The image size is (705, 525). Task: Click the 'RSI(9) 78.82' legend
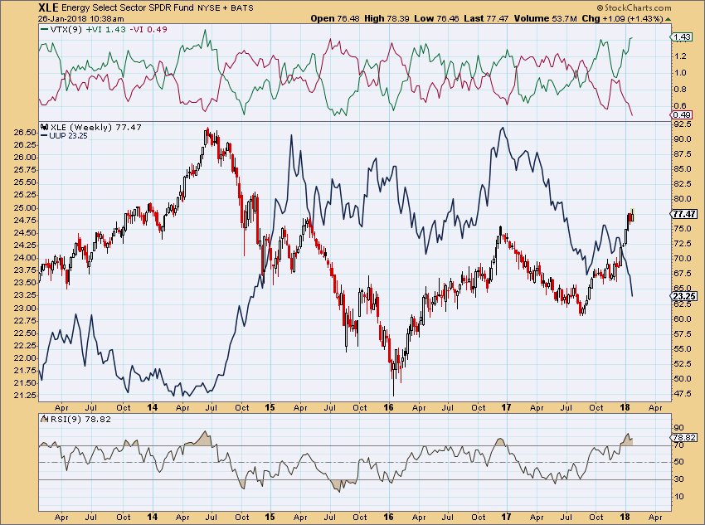(80, 419)
